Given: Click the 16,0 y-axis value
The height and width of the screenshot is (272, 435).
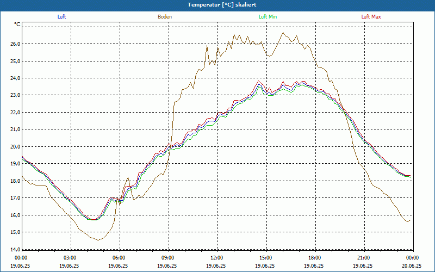Looking at the screenshot, I should coord(16,215).
